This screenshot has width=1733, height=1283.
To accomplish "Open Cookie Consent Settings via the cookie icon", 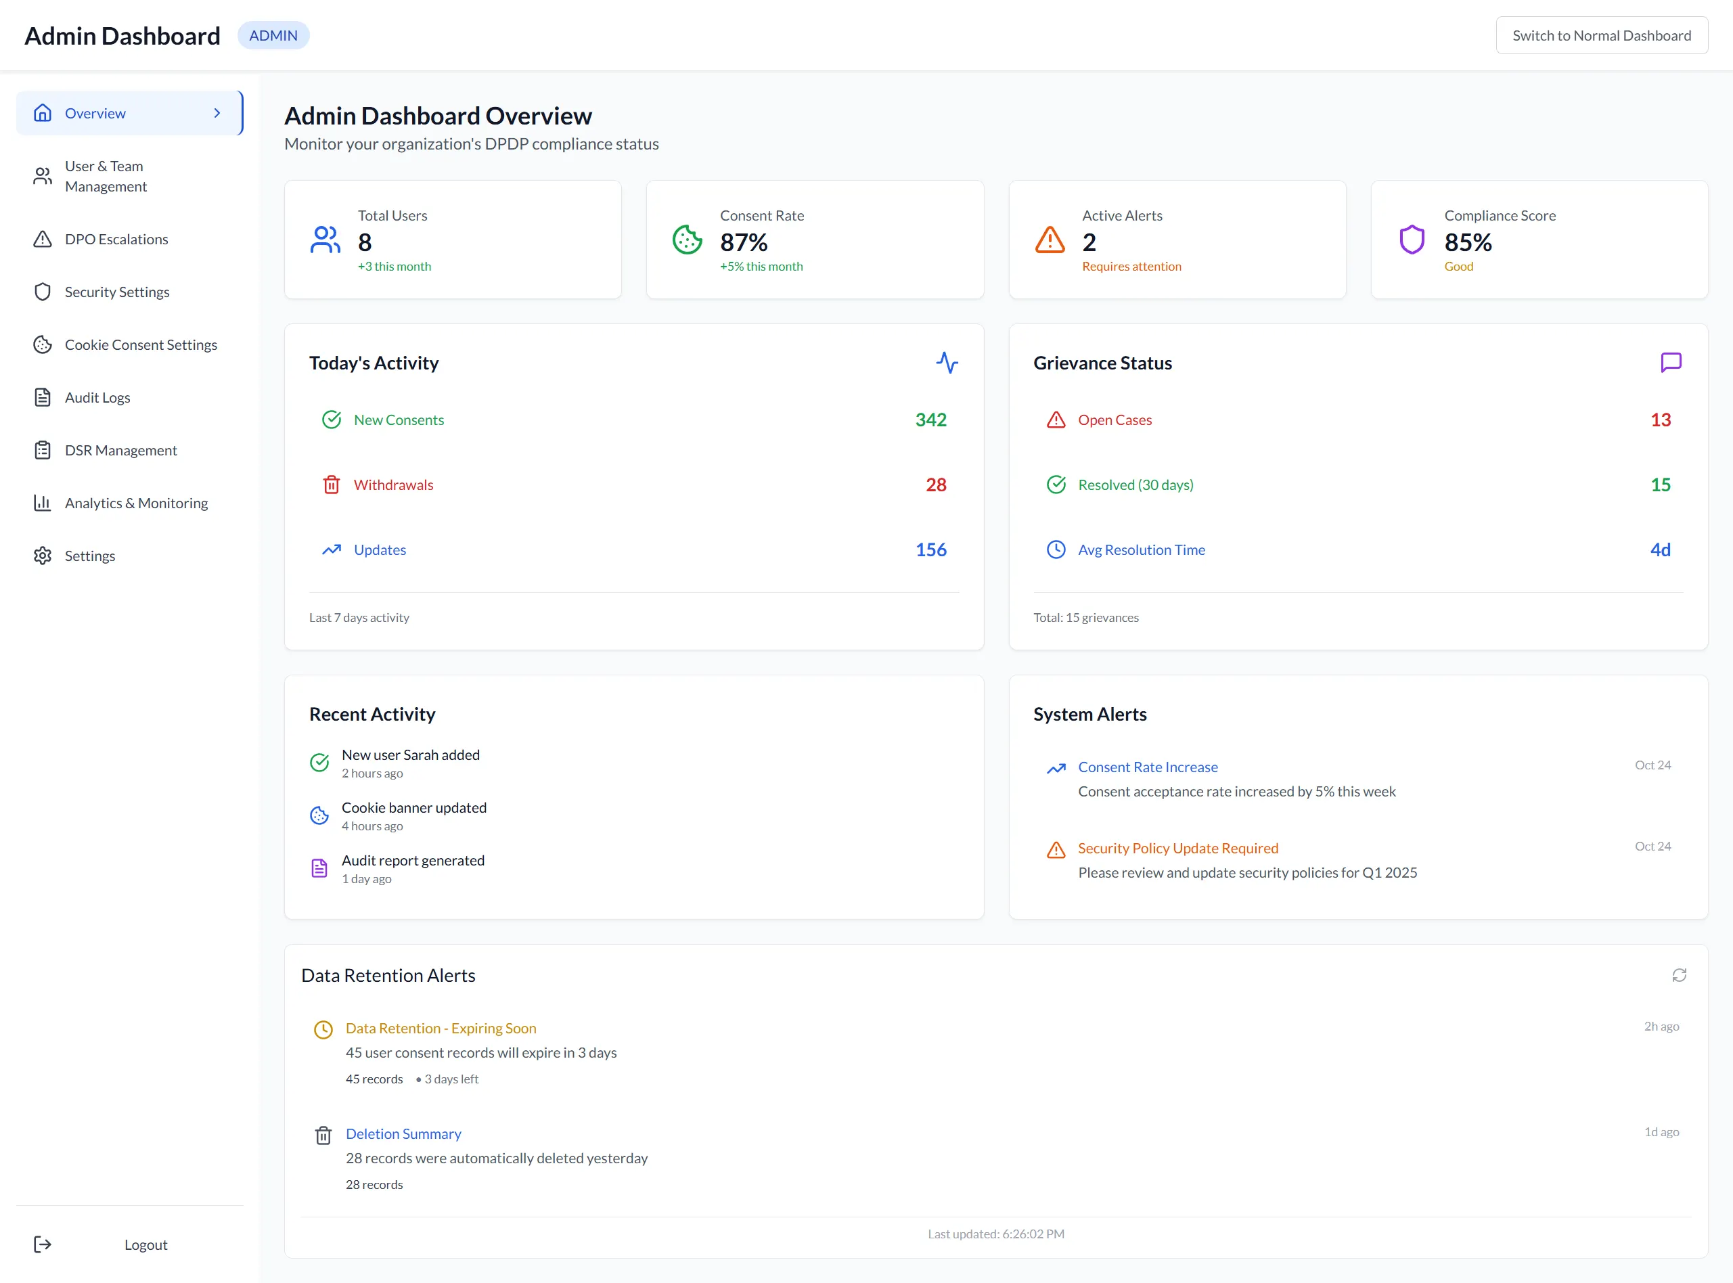I will point(43,344).
